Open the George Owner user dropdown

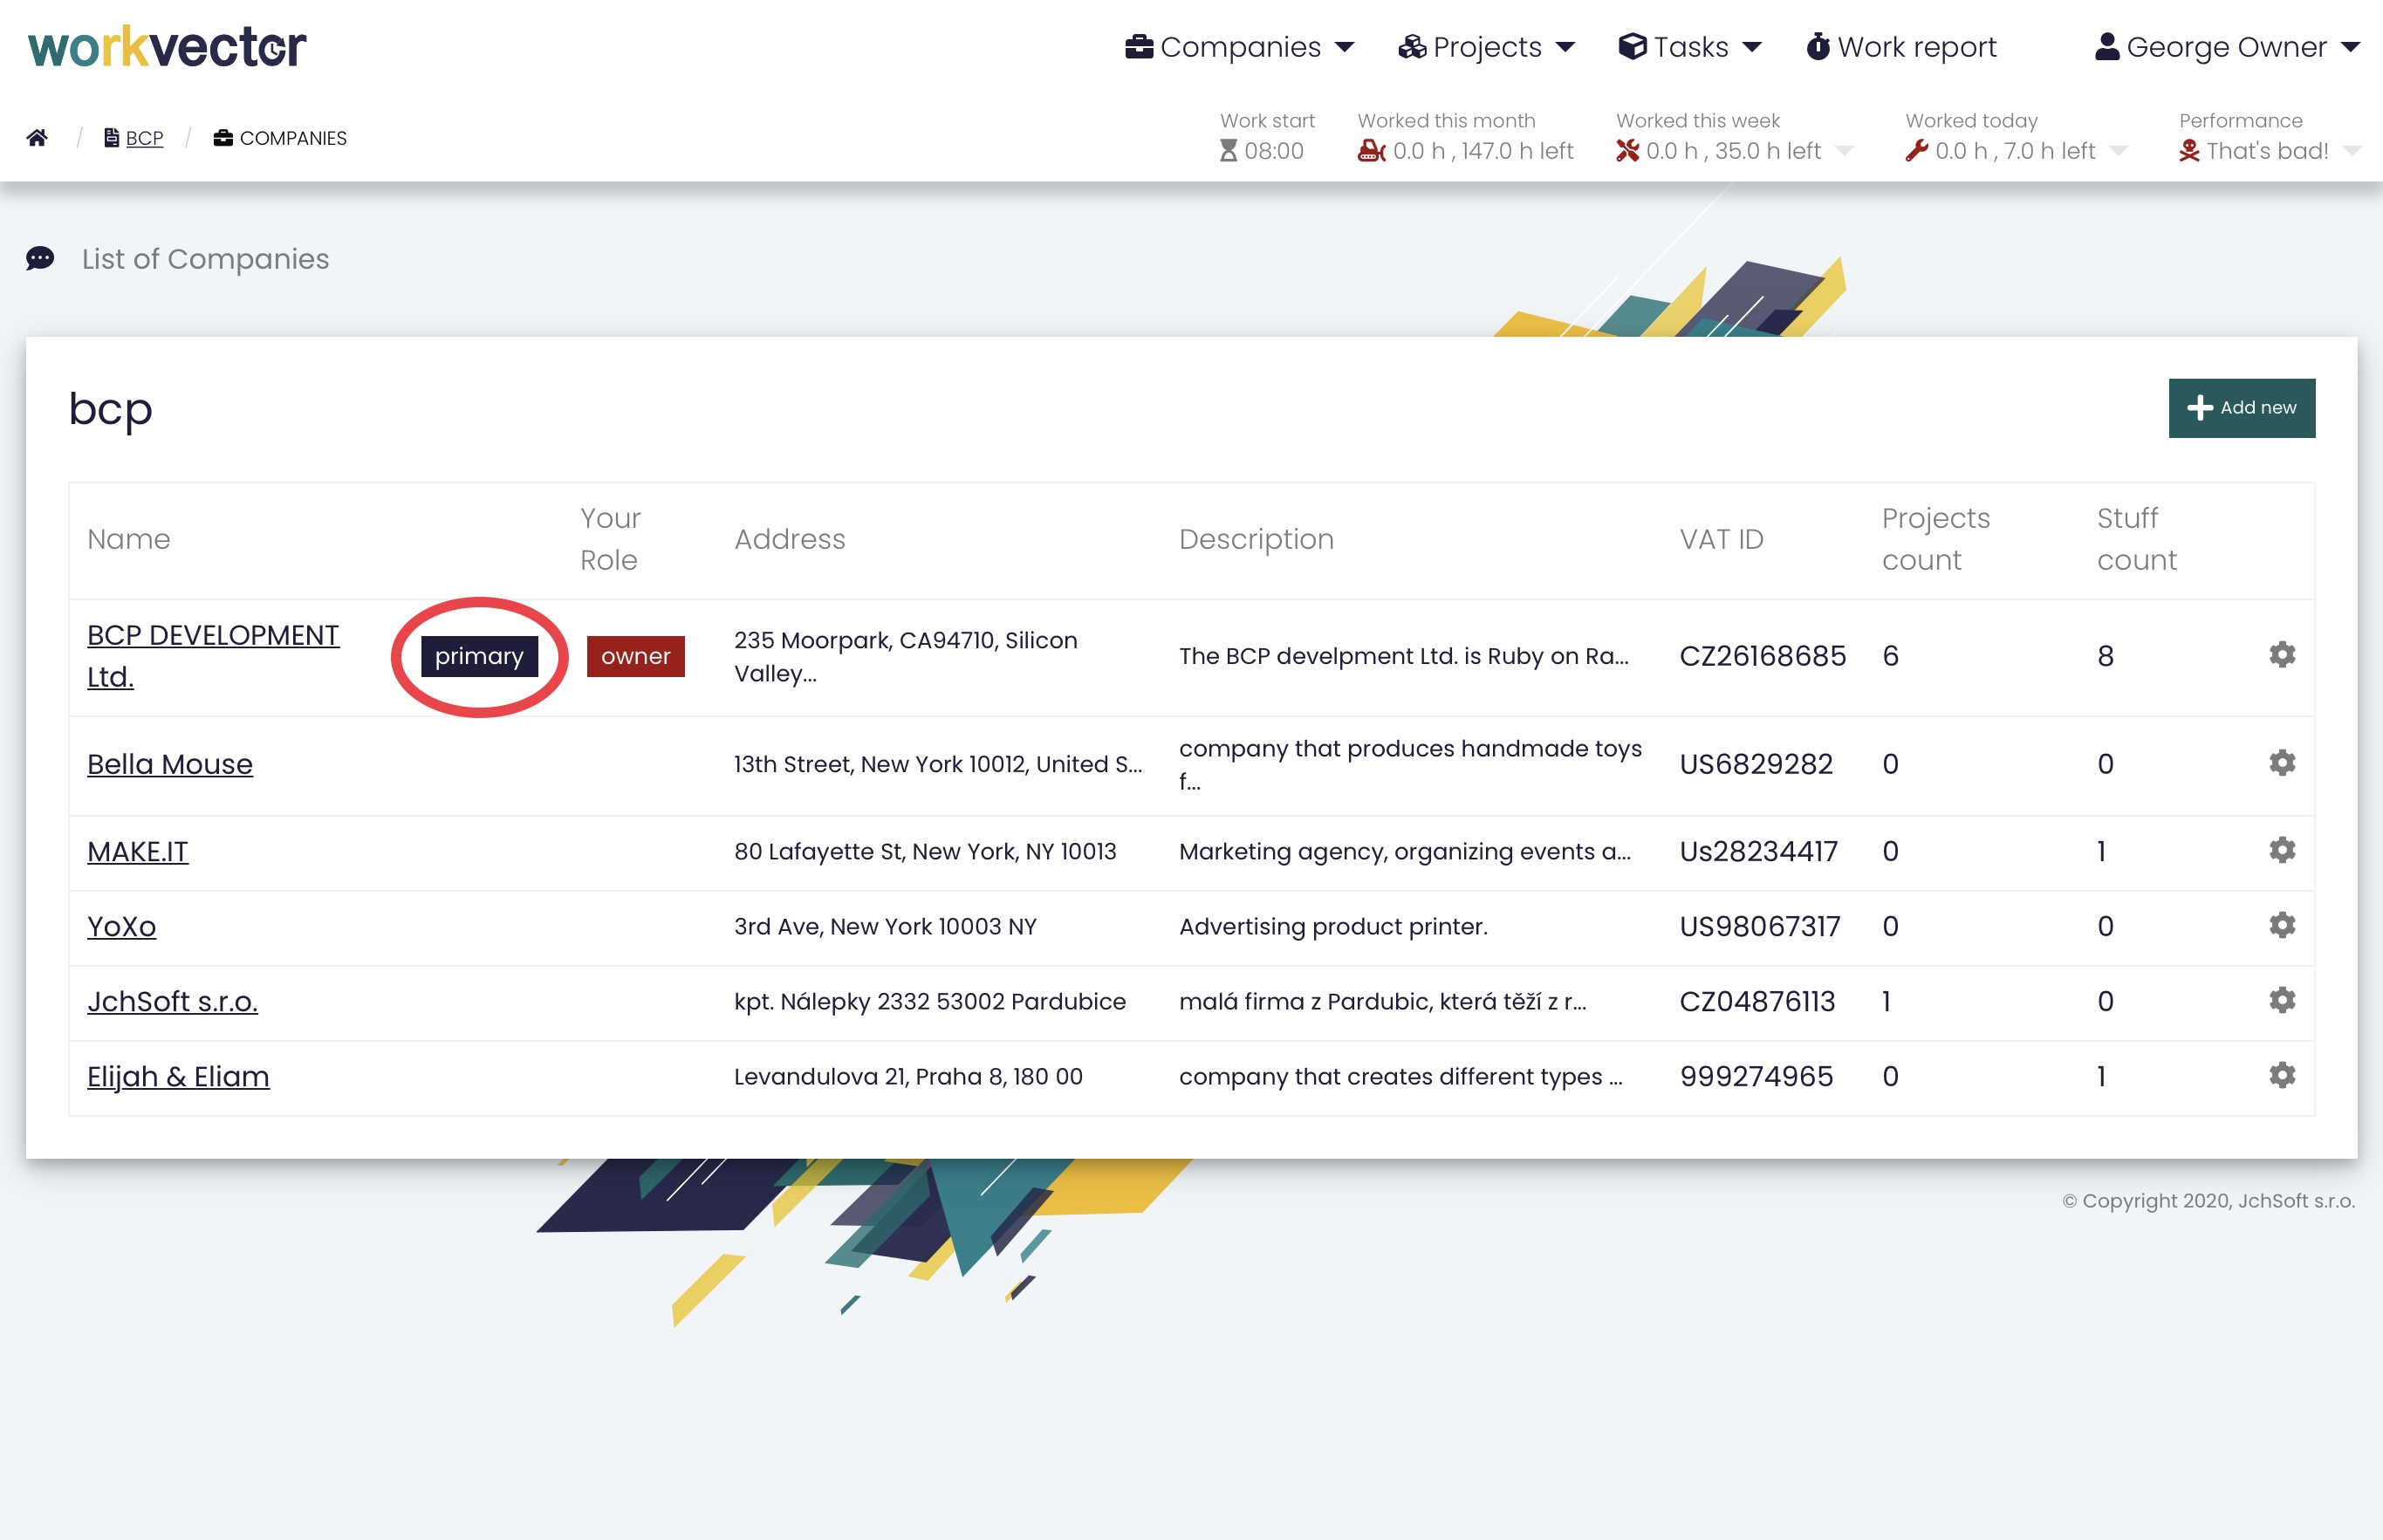(2227, 47)
